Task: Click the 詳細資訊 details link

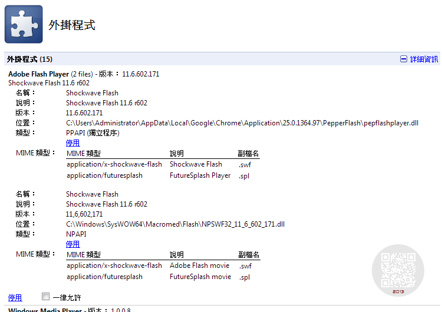Action: coord(424,59)
